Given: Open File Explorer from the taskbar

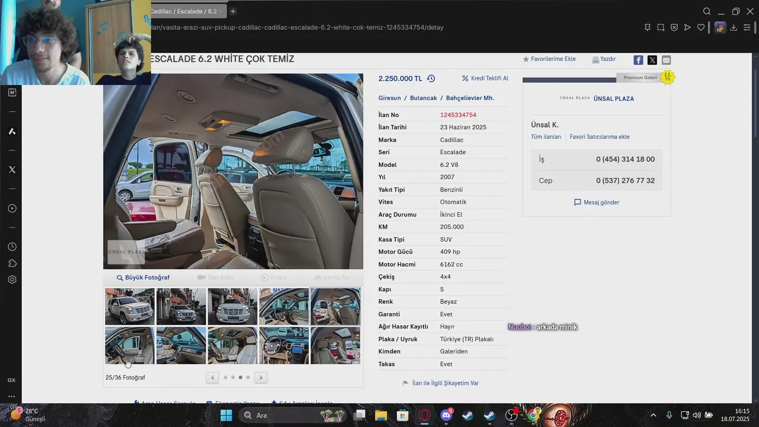Looking at the screenshot, I should coord(381,415).
